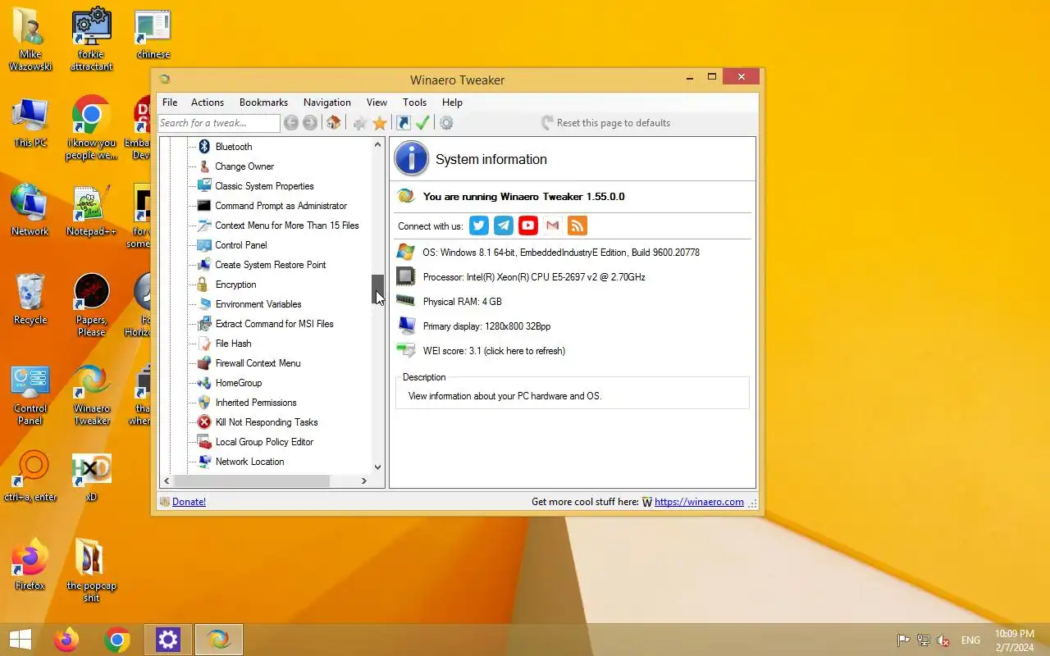Viewport: 1050px width, 656px height.
Task: Select Local Group Policy Editor entry
Action: 264,442
